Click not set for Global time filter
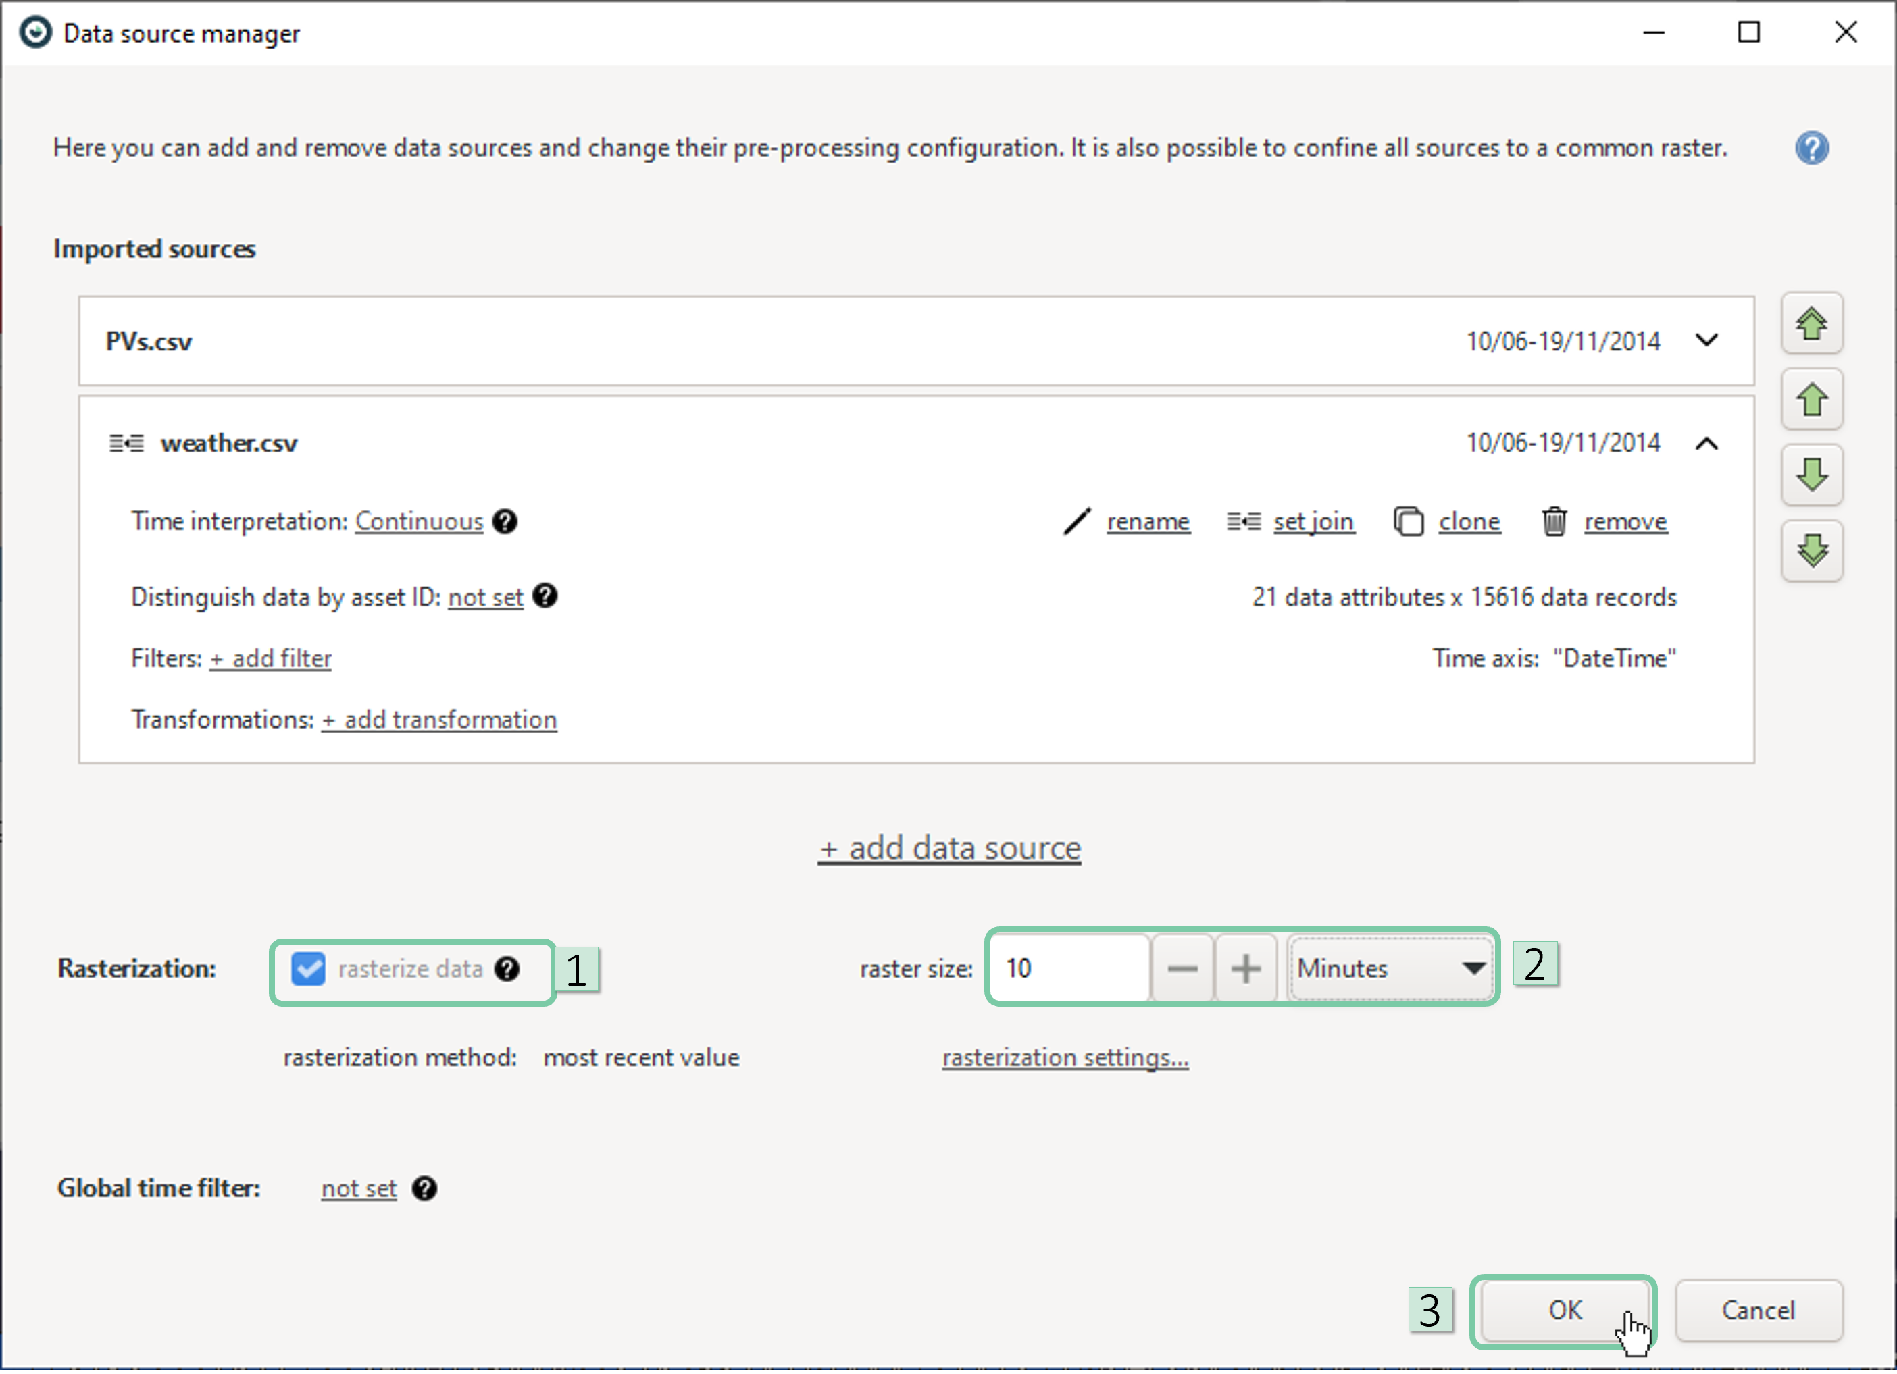The height and width of the screenshot is (1374, 1897). 359,1189
